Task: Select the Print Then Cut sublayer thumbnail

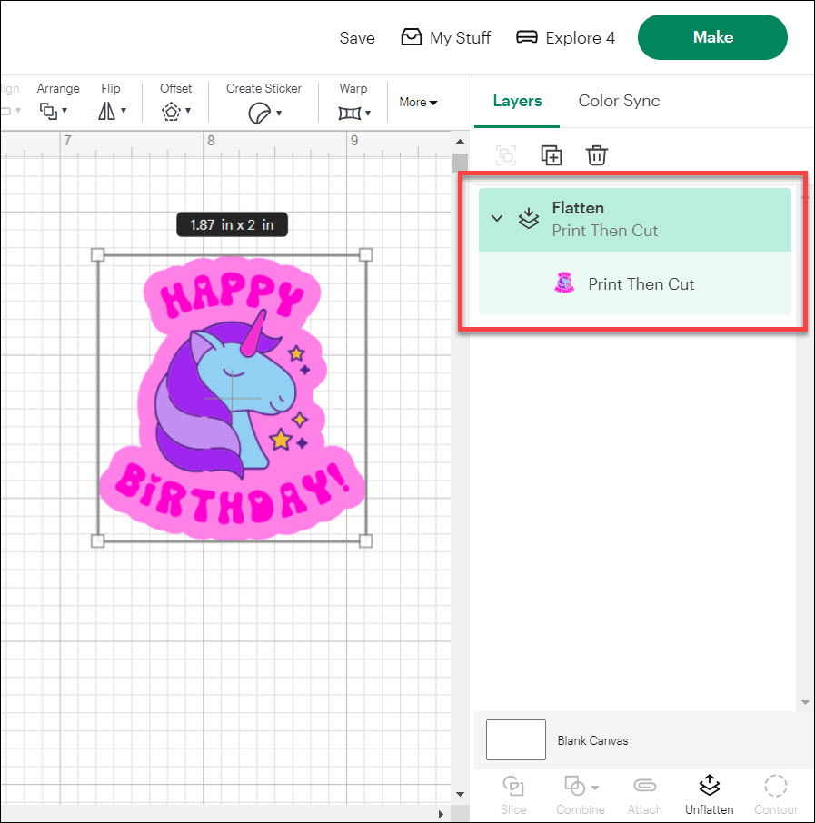Action: pyautogui.click(x=564, y=283)
